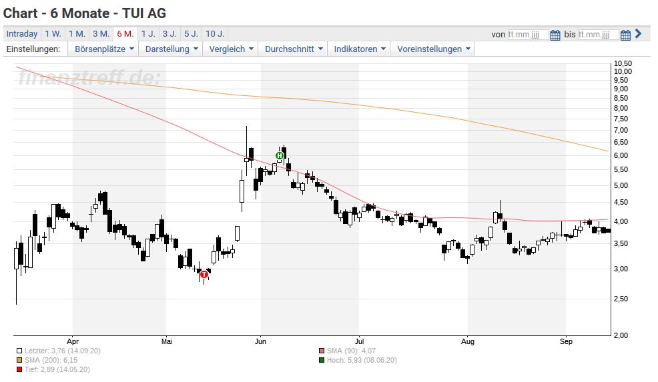Click the 2,00 price axis label

coord(621,335)
